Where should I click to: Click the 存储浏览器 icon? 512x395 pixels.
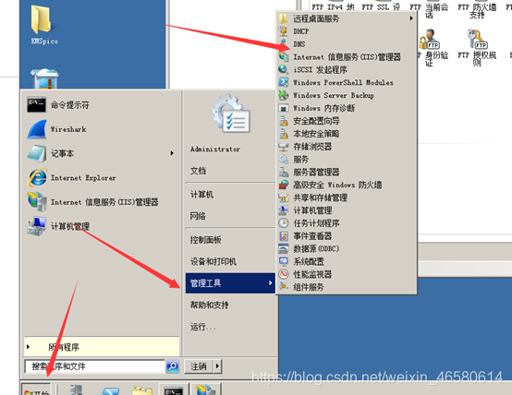point(283,147)
